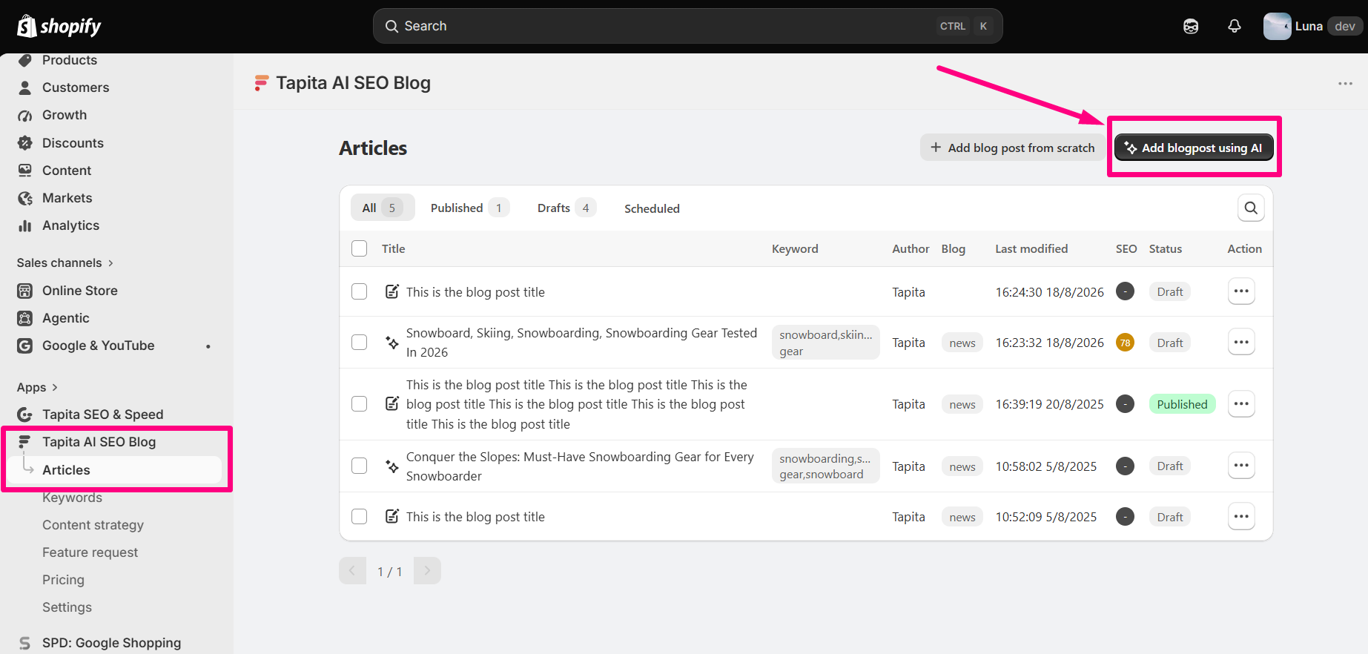Click the Tapita SEO & Speed icon

coord(25,414)
